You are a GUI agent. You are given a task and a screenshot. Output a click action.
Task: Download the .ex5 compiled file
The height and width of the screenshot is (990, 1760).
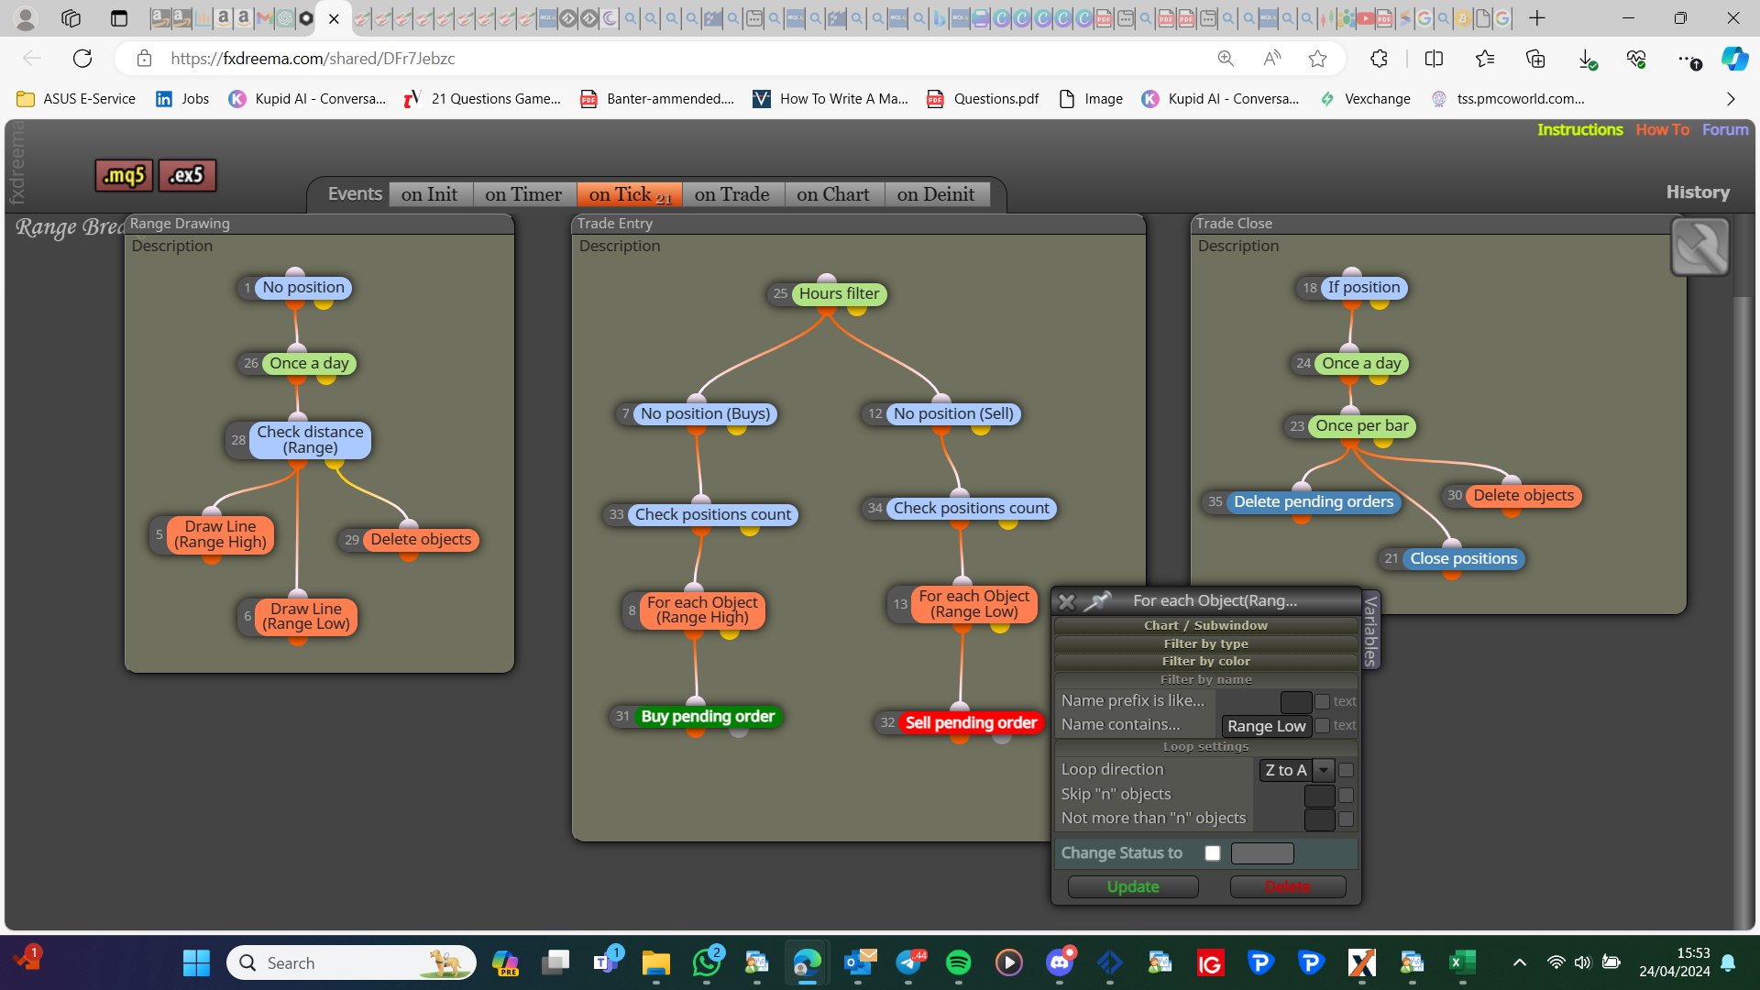[187, 175]
